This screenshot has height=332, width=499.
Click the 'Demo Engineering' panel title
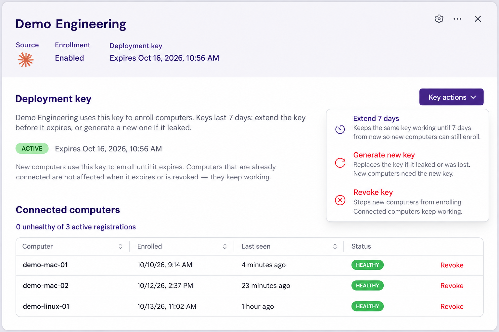(71, 24)
